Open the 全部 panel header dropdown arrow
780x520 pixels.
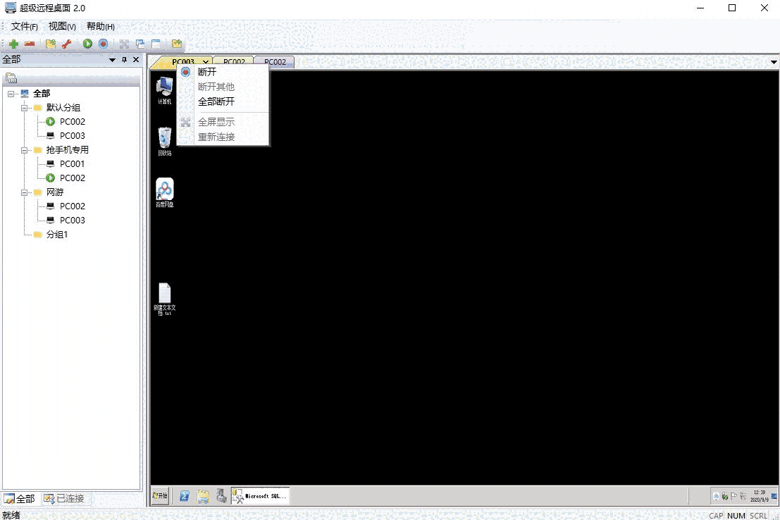coord(113,60)
